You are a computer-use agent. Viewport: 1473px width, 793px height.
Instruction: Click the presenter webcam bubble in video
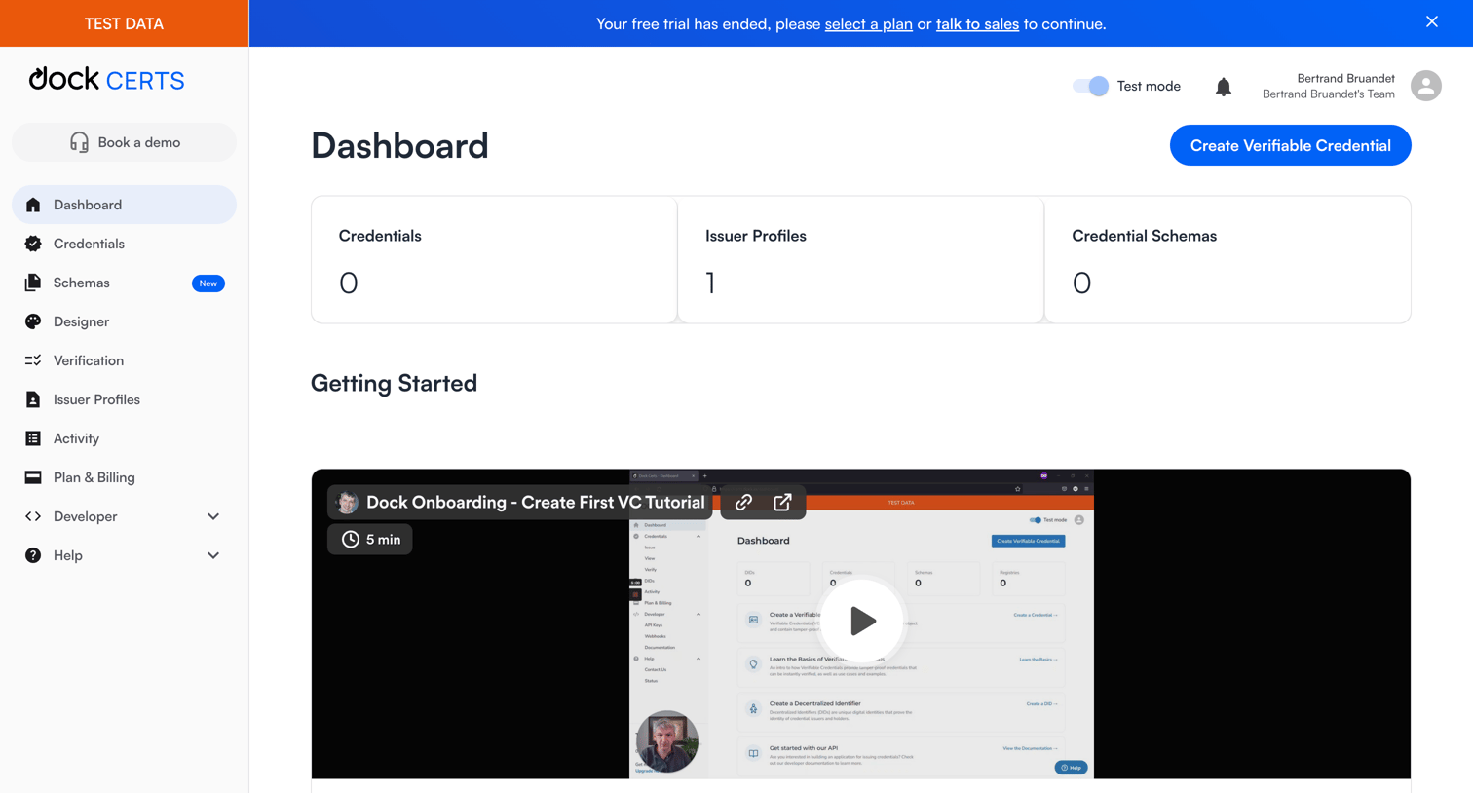[667, 741]
